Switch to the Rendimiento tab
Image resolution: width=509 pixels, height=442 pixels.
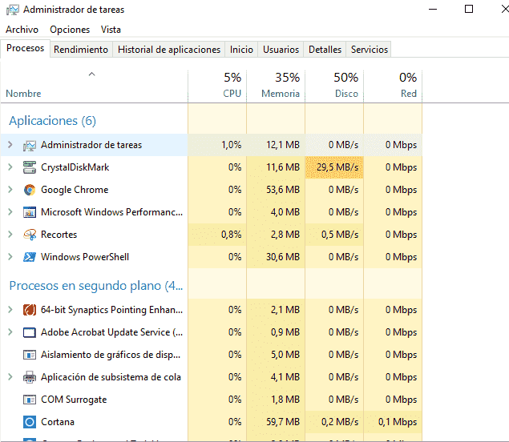[x=81, y=50]
